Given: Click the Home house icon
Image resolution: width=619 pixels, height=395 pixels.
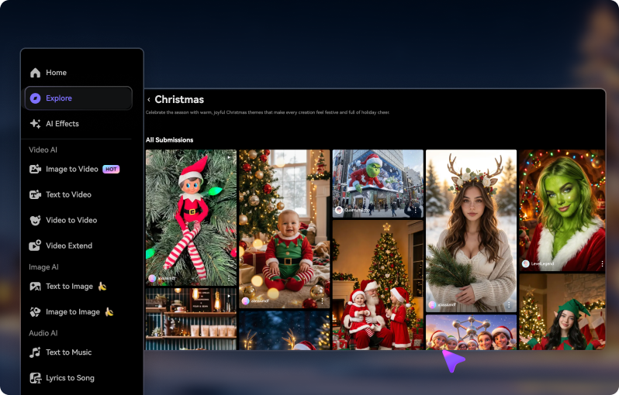Looking at the screenshot, I should [35, 73].
